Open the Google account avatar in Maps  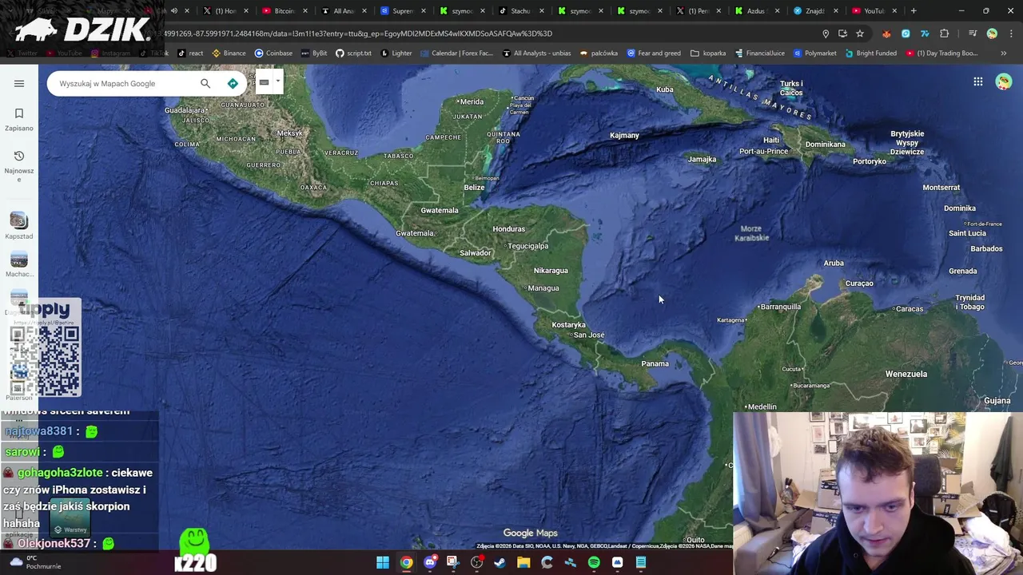click(1004, 81)
